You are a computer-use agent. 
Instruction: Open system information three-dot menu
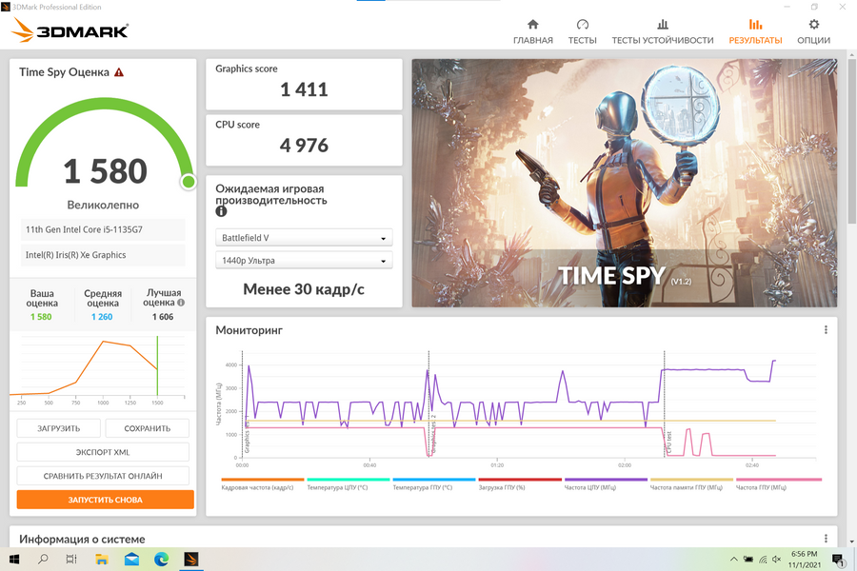click(x=826, y=539)
